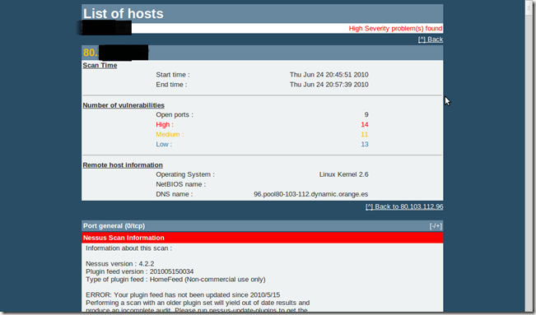Click the vertical scrollbar thumb

click(x=529, y=8)
